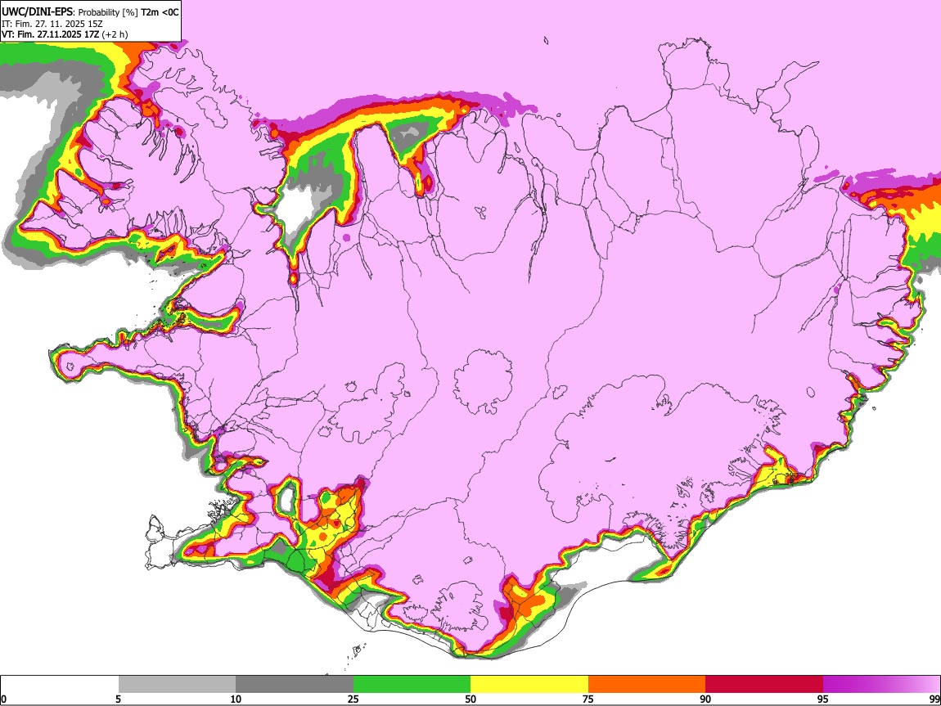Click the 'UWC/DINI-EPS' model title text
Image resolution: width=941 pixels, height=706 pixels.
tap(37, 11)
